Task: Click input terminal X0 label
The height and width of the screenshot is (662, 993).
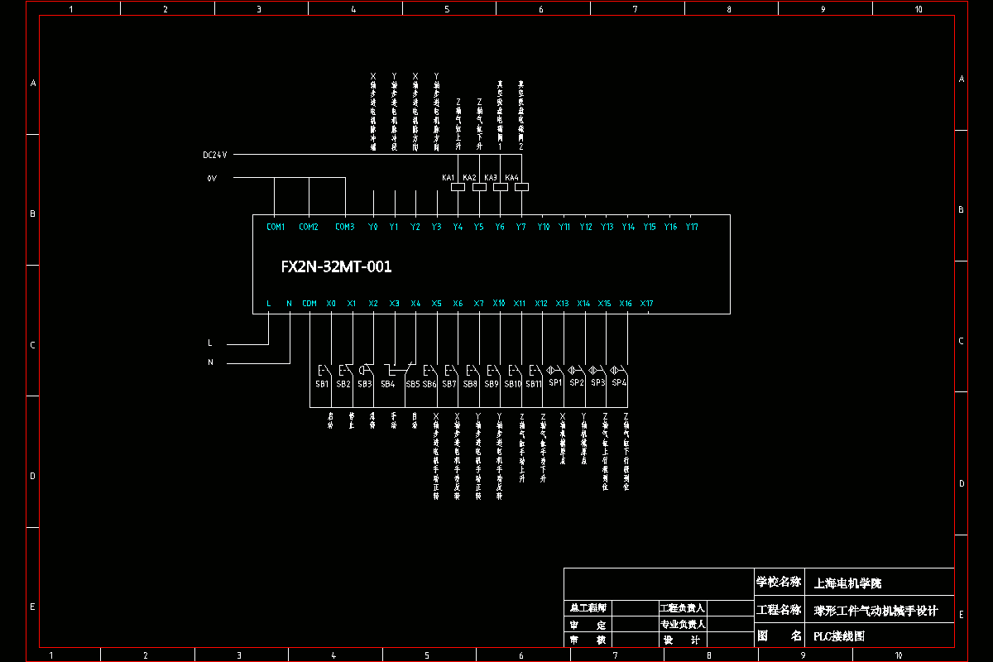Action: coord(331,304)
